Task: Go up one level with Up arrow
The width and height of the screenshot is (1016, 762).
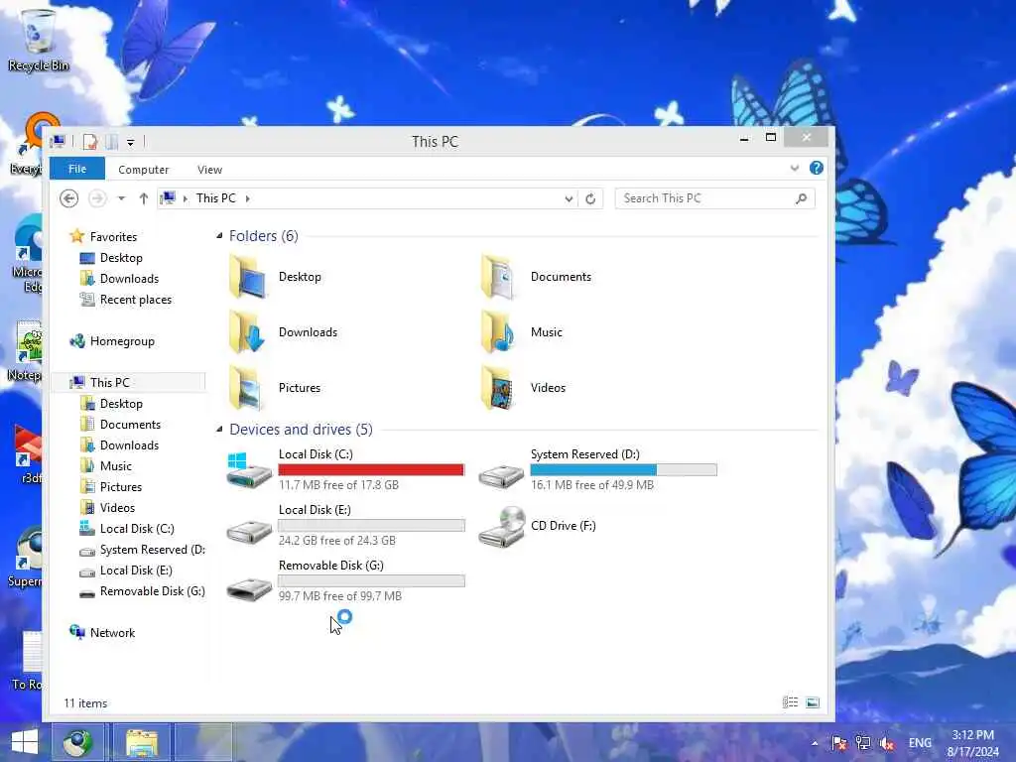Action: point(144,198)
